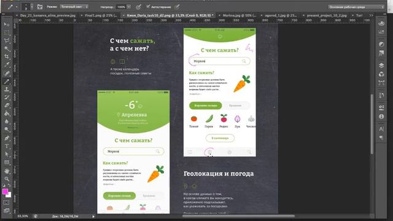Open the Paths panel icon
The height and width of the screenshot is (221, 393).
coord(381,83)
